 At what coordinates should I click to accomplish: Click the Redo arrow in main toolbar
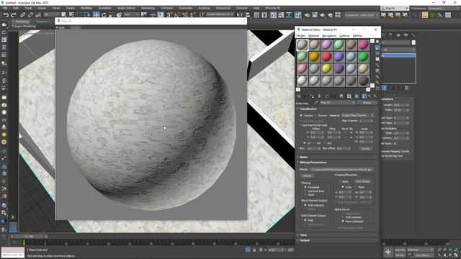pyautogui.click(x=14, y=14)
